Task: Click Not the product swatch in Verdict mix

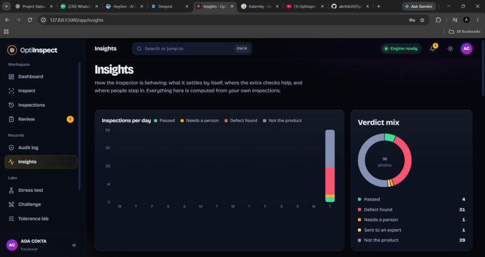Action: pyautogui.click(x=359, y=240)
